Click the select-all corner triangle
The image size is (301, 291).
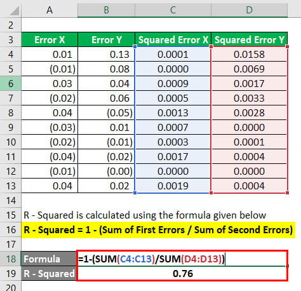15,11
